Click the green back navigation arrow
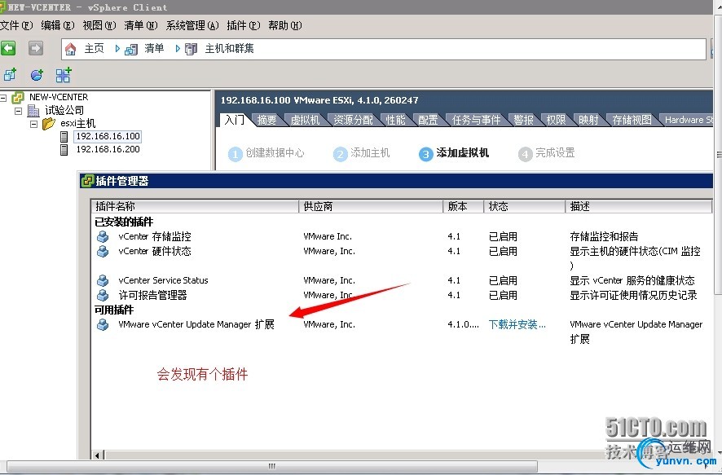The image size is (722, 475). click(x=9, y=48)
